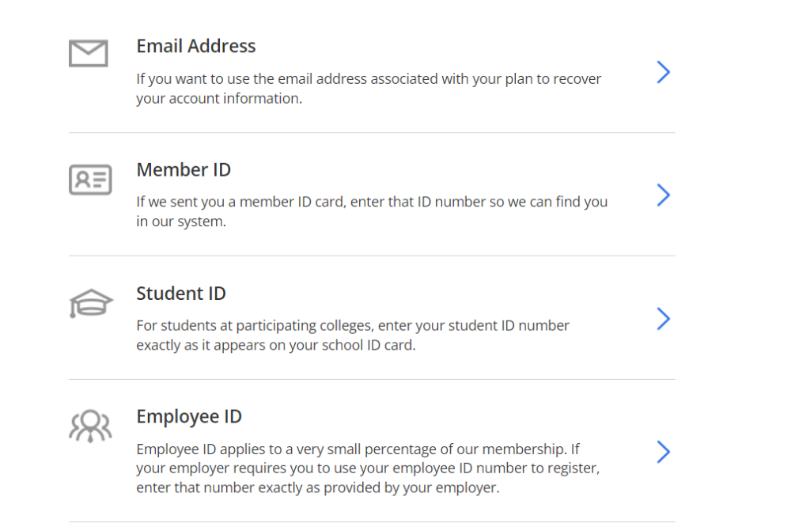Select the ID card icon for Member ID
Image resolution: width=810 pixels, height=527 pixels.
[90, 180]
